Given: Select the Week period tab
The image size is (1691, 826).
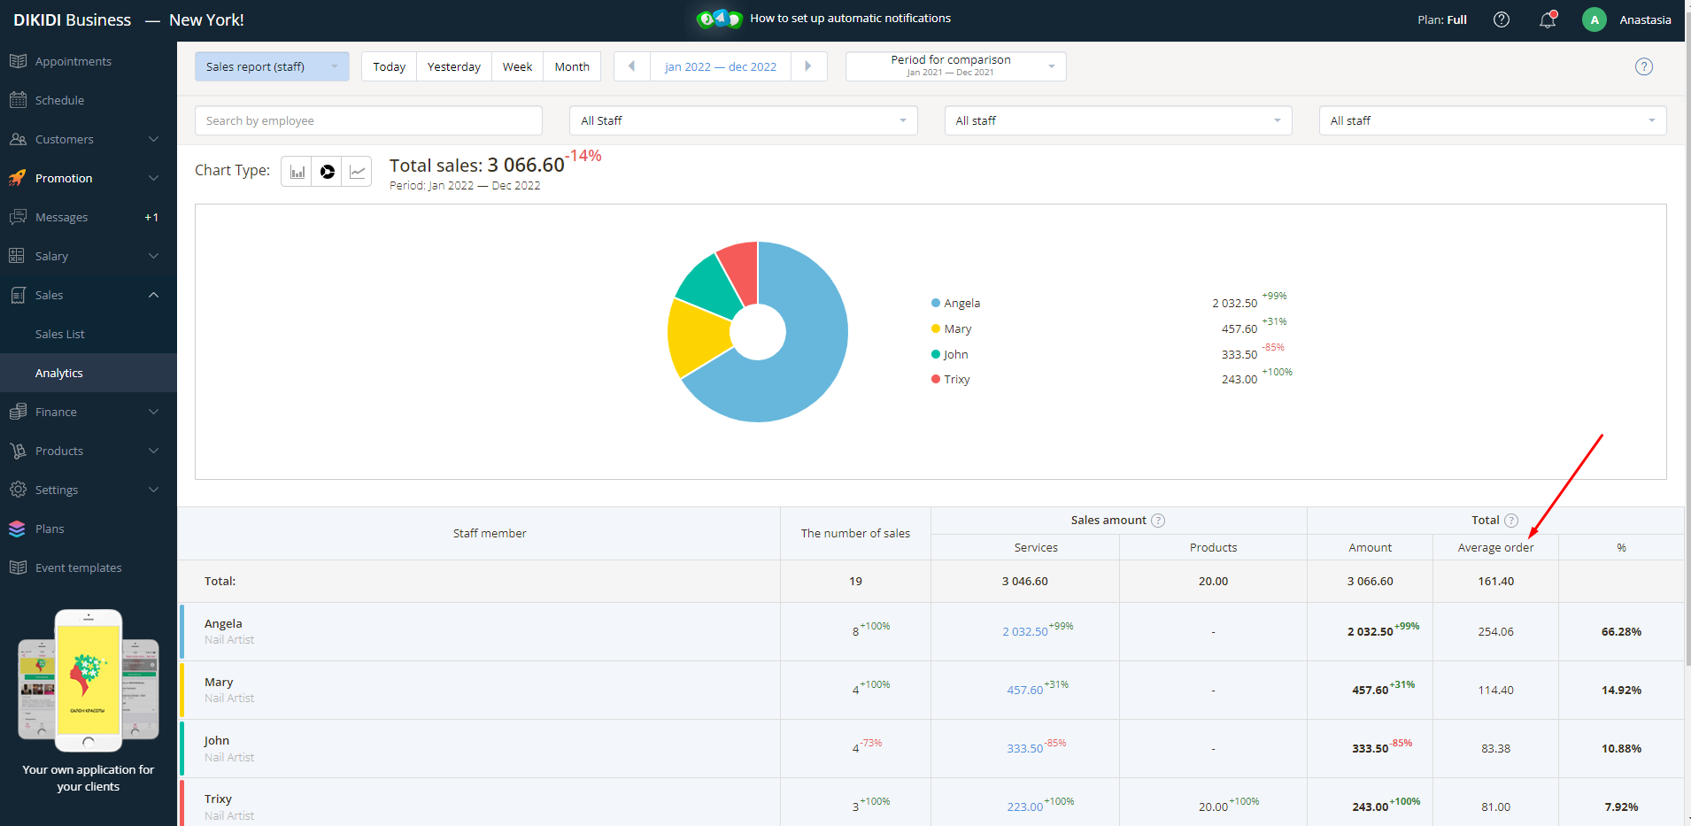Looking at the screenshot, I should [518, 66].
